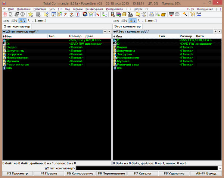Open left panel directory history dropdown arrow
Image resolution: width=224 pixels, height=178 pixels.
coord(108,32)
